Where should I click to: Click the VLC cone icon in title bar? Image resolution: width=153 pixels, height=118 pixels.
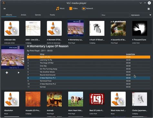tap(4, 3)
